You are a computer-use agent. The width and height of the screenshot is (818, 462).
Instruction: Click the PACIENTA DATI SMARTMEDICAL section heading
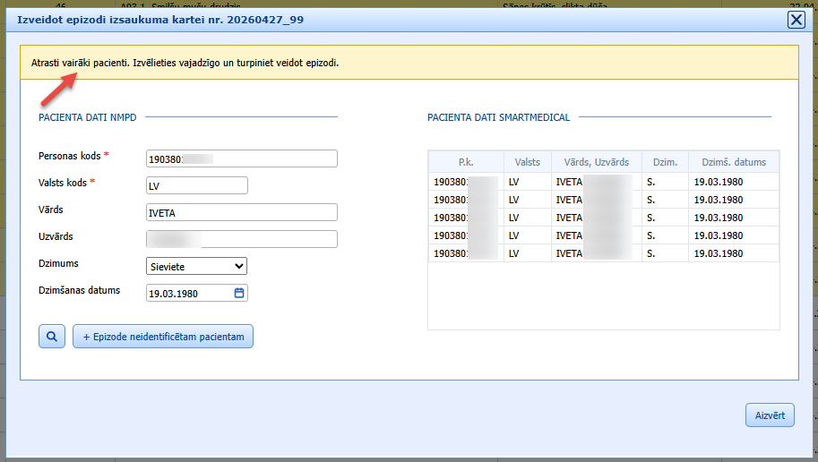[499, 117]
